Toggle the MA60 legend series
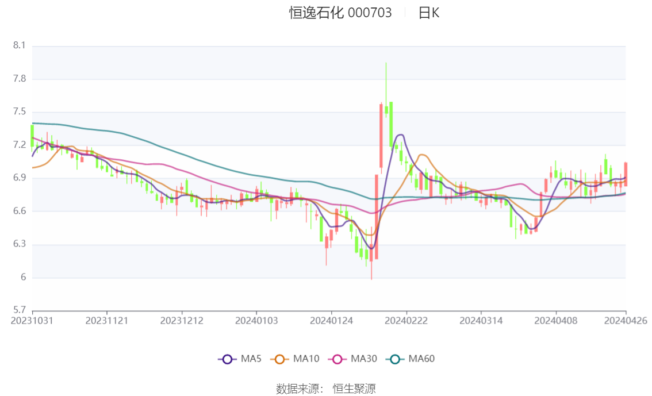Viewport: 652px width, 396px height. tap(411, 359)
